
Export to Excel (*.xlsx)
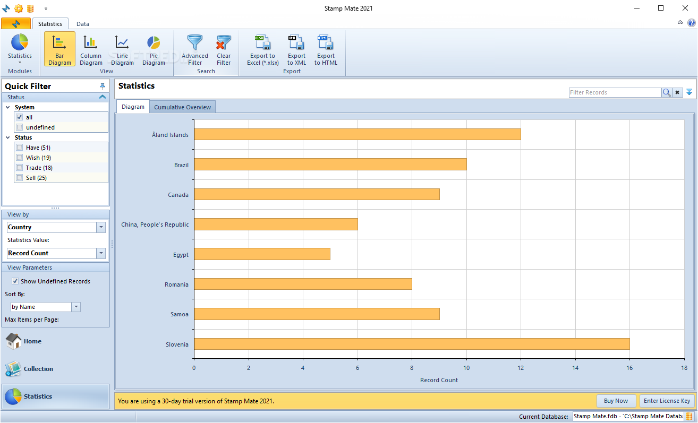tap(263, 49)
